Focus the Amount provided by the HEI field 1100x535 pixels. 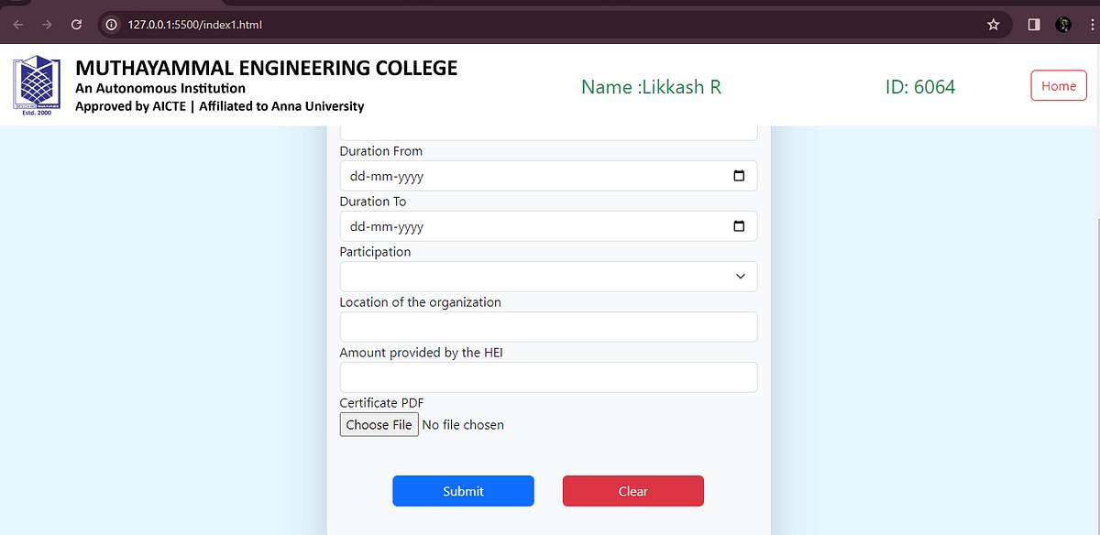[548, 377]
